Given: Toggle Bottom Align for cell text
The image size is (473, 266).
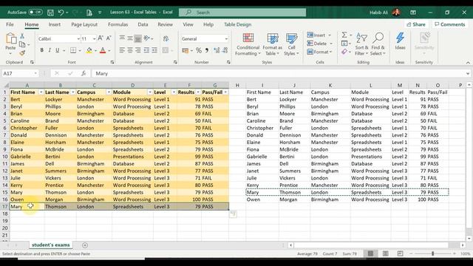Looking at the screenshot, I should [x=138, y=38].
